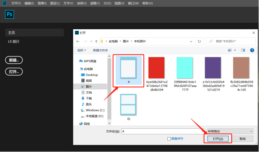
Task: Click the 打开(O) button in dialog
Action: (x=218, y=139)
